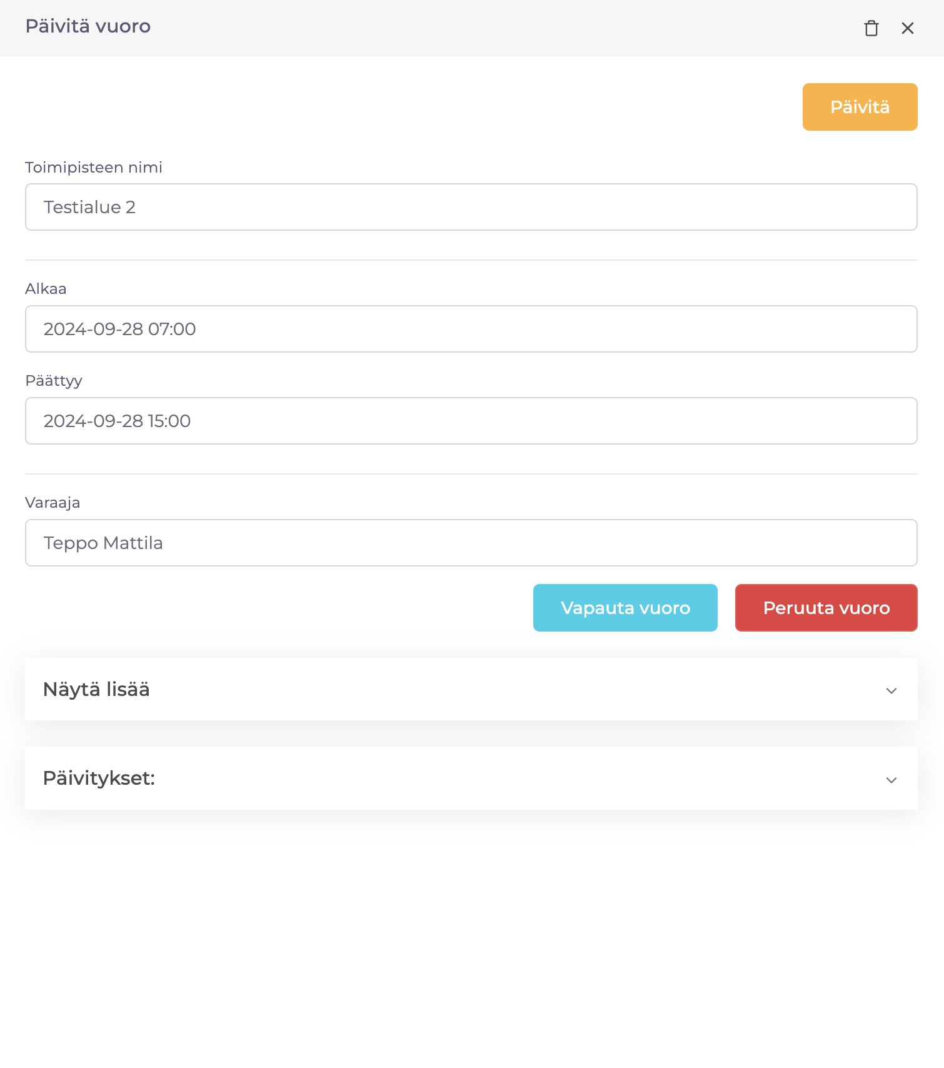Click the empty area below Päivitykset panel
This screenshot has height=1068, width=944.
[471, 938]
